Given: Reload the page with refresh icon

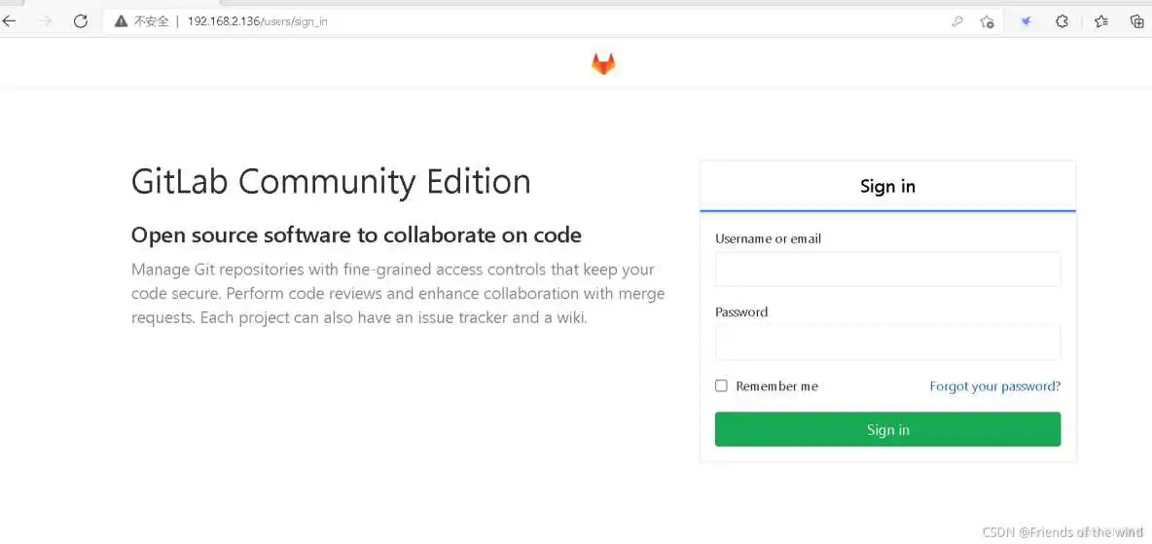Looking at the screenshot, I should coord(81,20).
